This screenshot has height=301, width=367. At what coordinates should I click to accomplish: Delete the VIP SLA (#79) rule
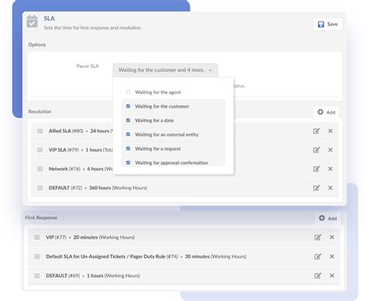[x=330, y=150]
